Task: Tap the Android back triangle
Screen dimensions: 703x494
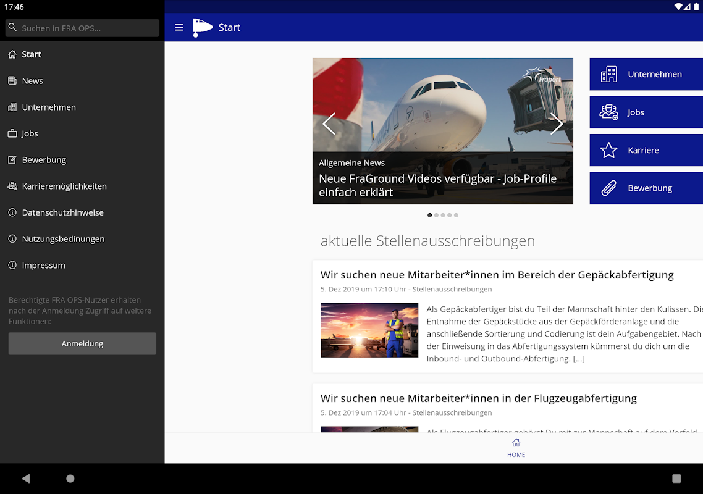Action: (x=26, y=479)
